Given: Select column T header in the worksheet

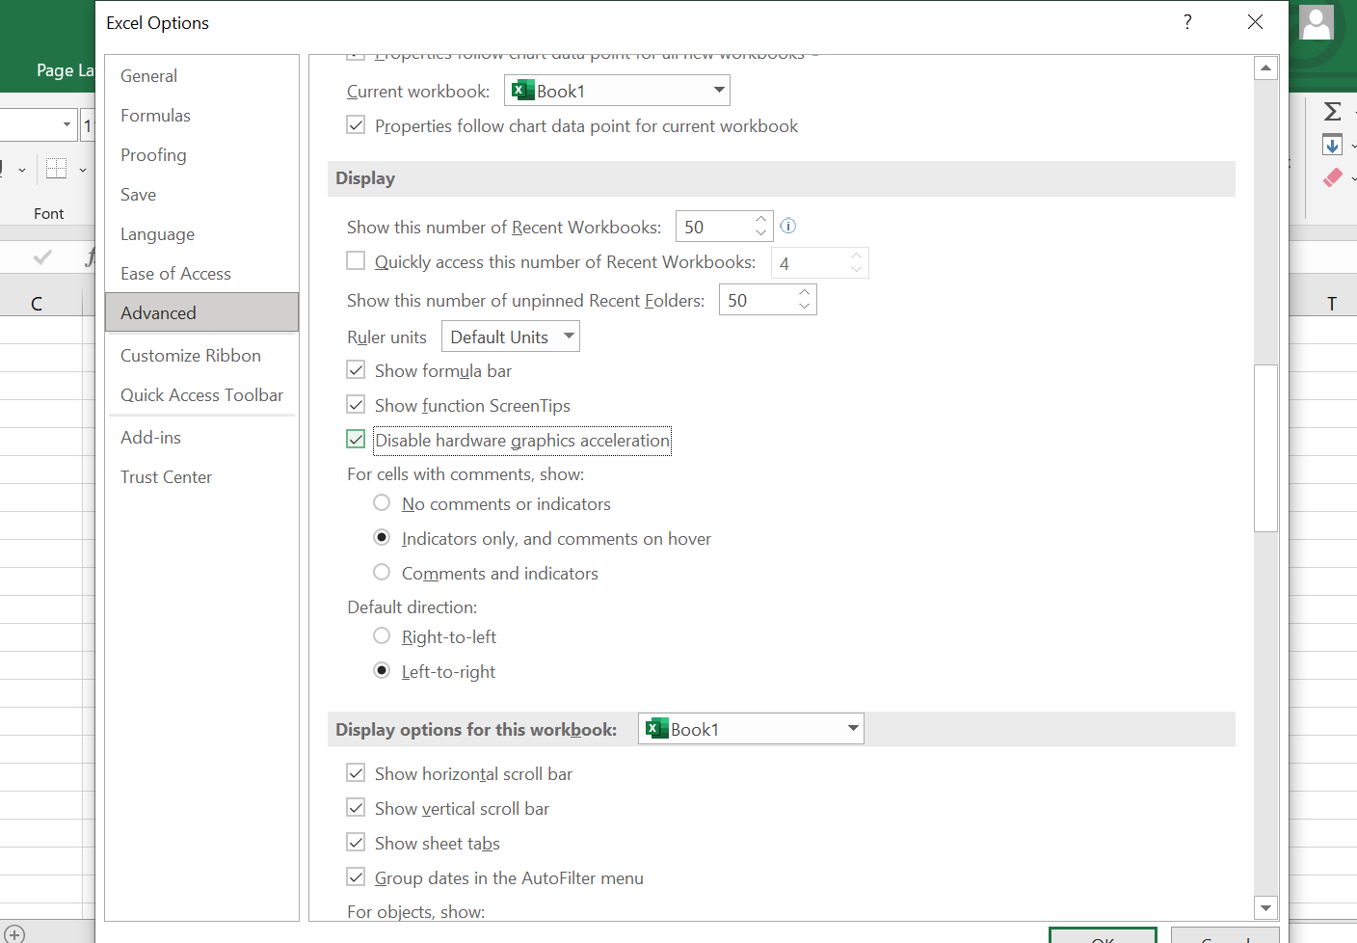Looking at the screenshot, I should [x=1331, y=304].
